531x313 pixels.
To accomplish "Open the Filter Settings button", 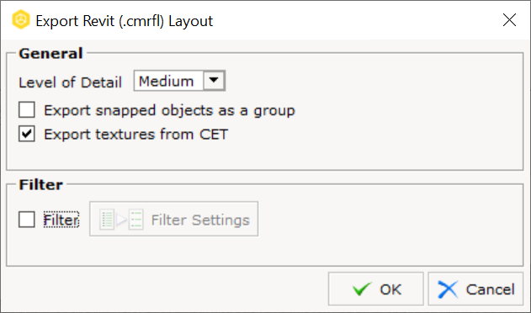I will point(173,219).
